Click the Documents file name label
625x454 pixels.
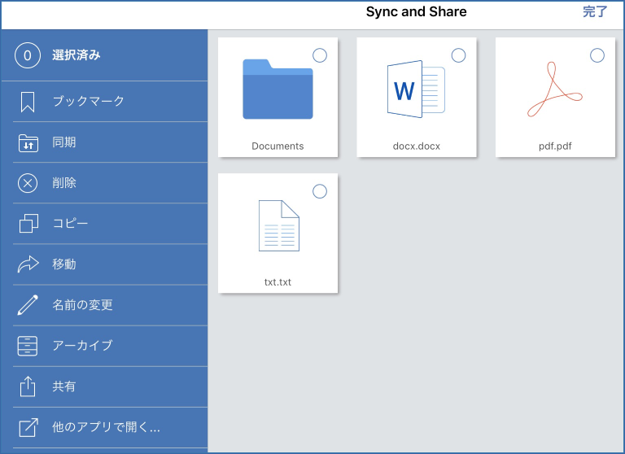(x=278, y=146)
